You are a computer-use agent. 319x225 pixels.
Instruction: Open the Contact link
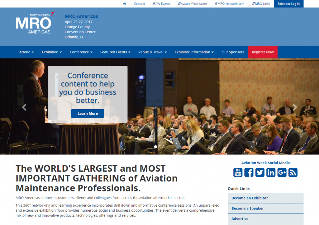139,4
